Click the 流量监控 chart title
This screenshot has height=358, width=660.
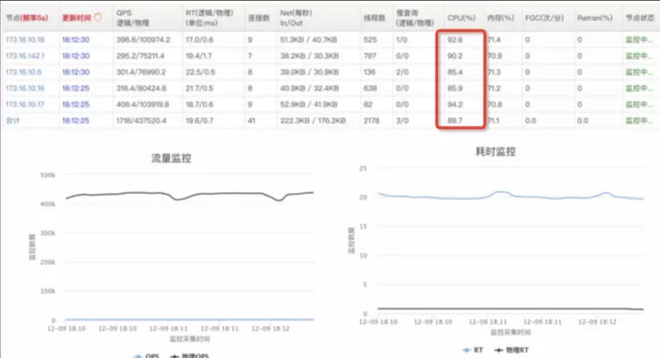pyautogui.click(x=171, y=158)
